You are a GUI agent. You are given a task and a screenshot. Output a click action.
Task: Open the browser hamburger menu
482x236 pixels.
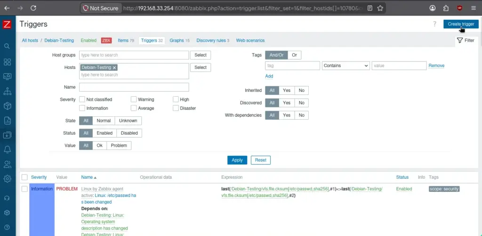click(474, 8)
